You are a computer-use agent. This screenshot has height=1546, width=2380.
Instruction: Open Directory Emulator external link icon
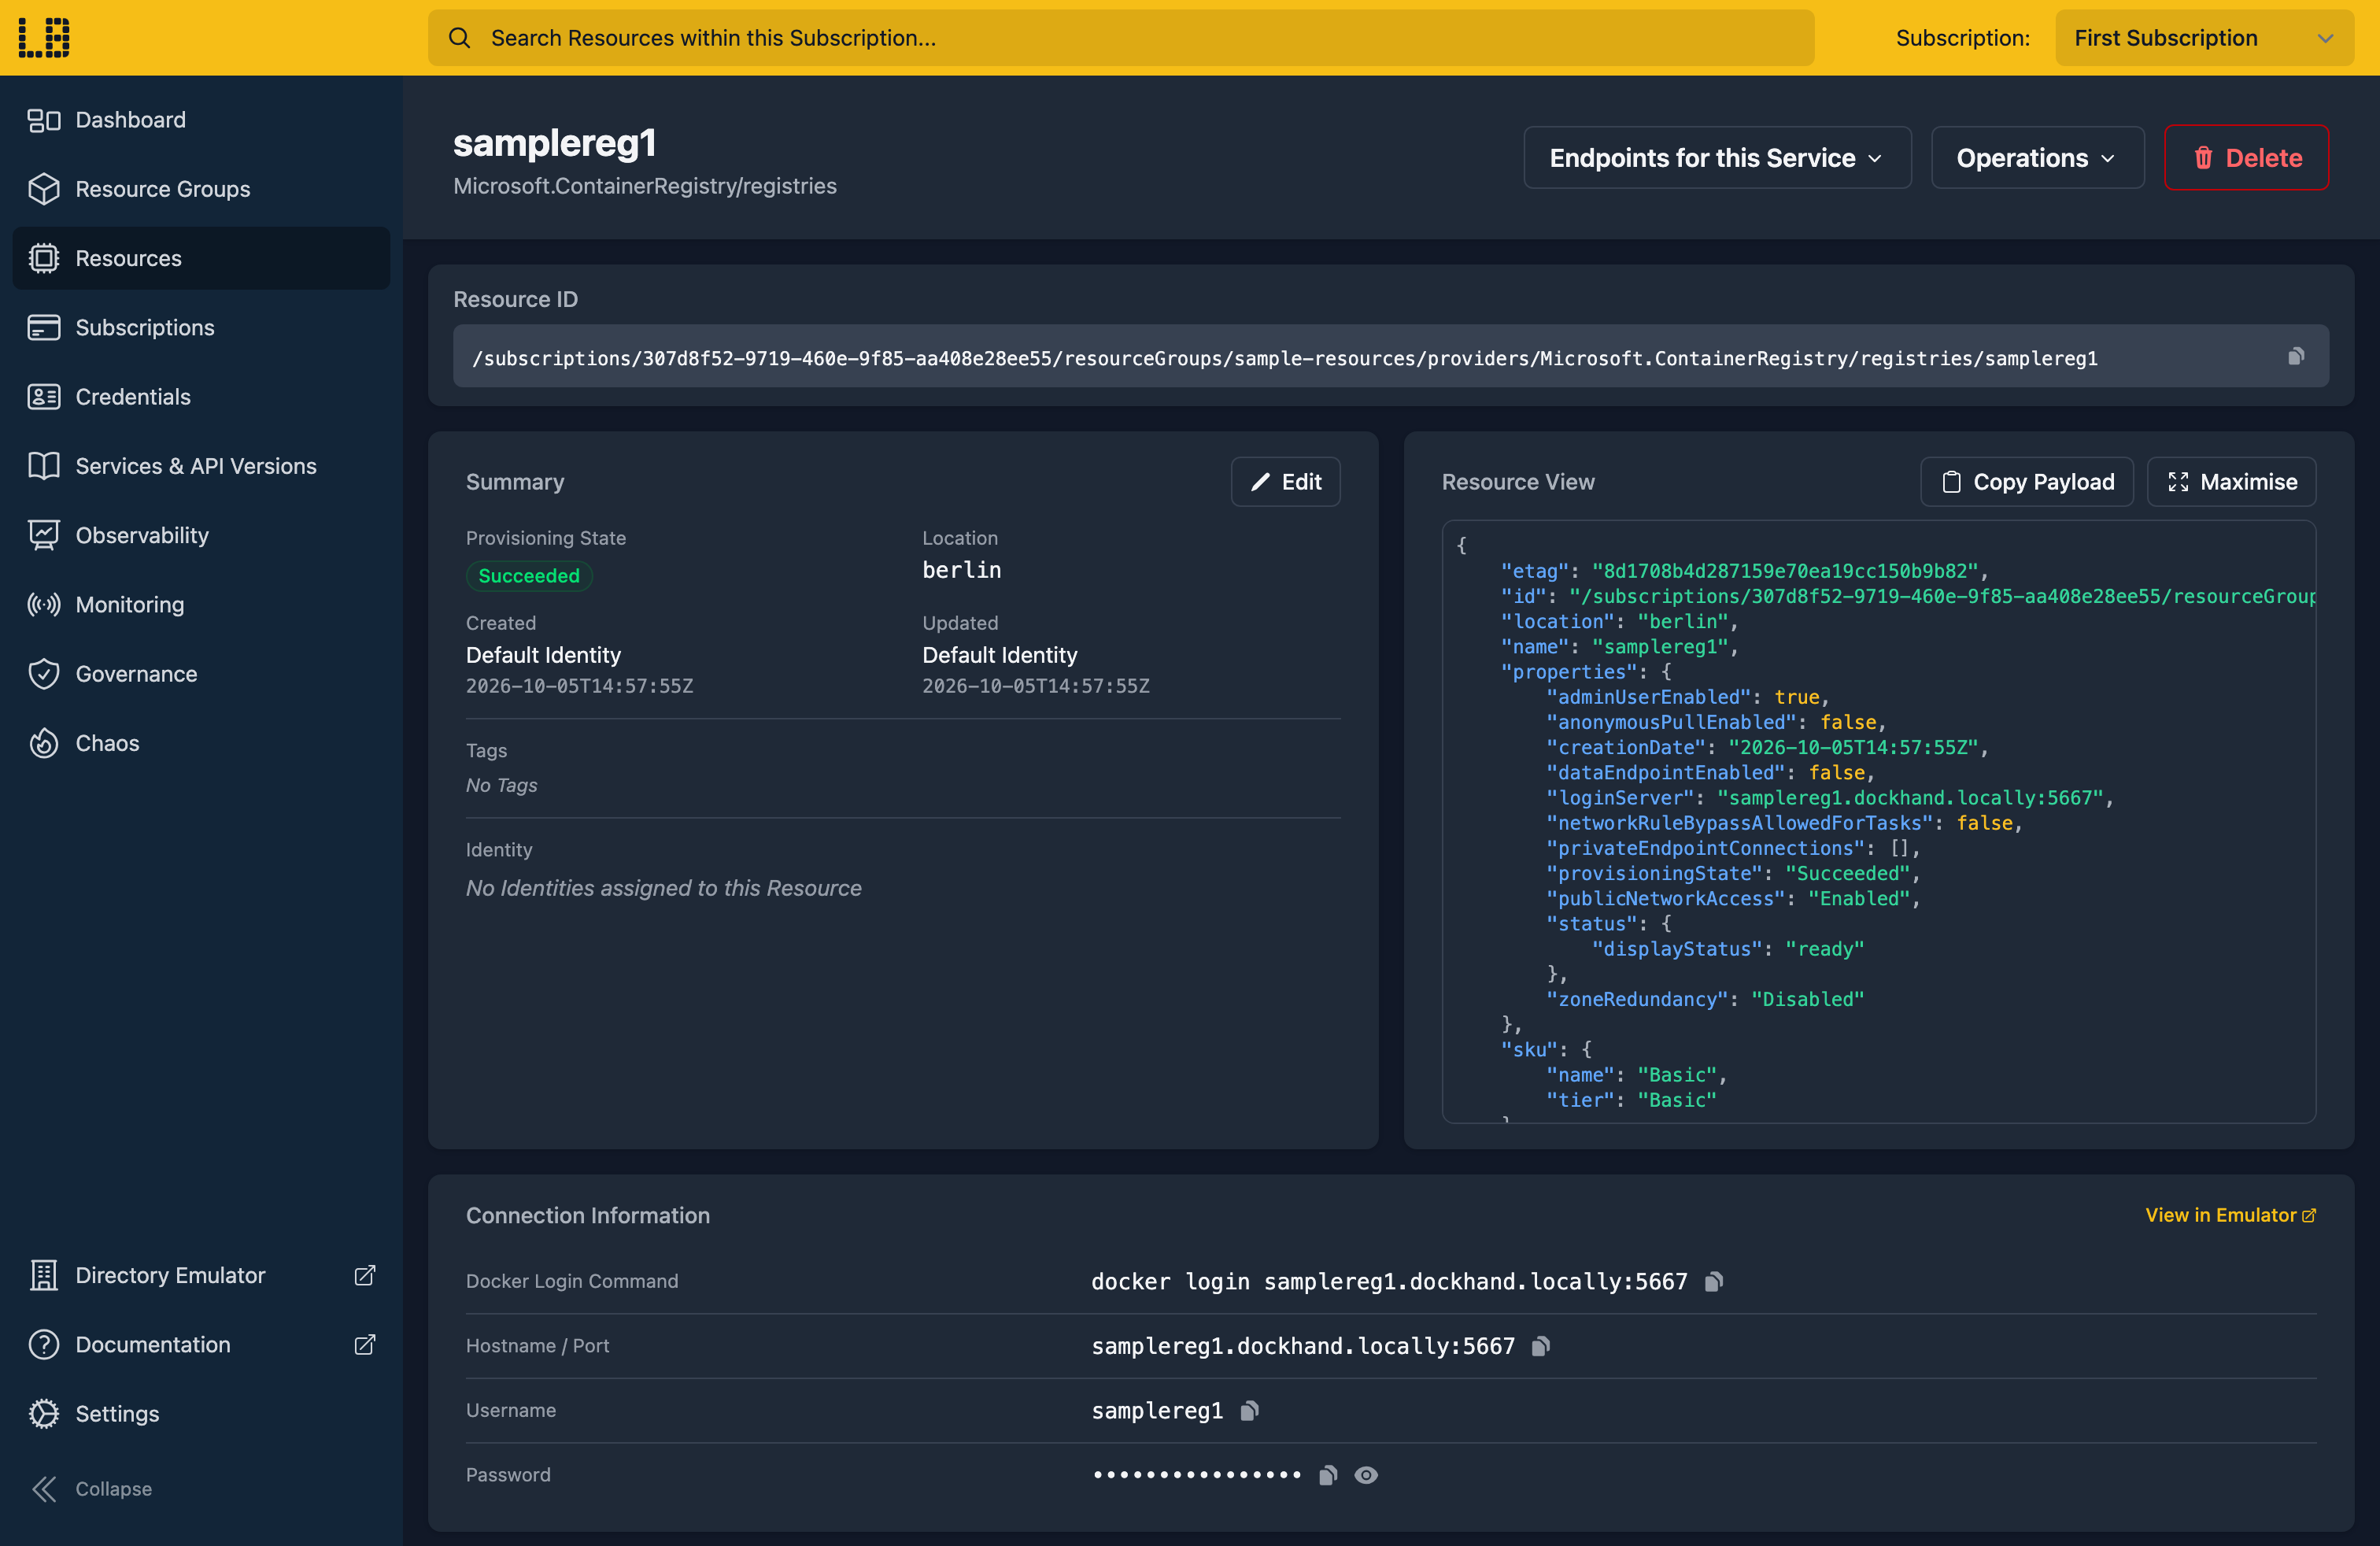click(x=365, y=1275)
